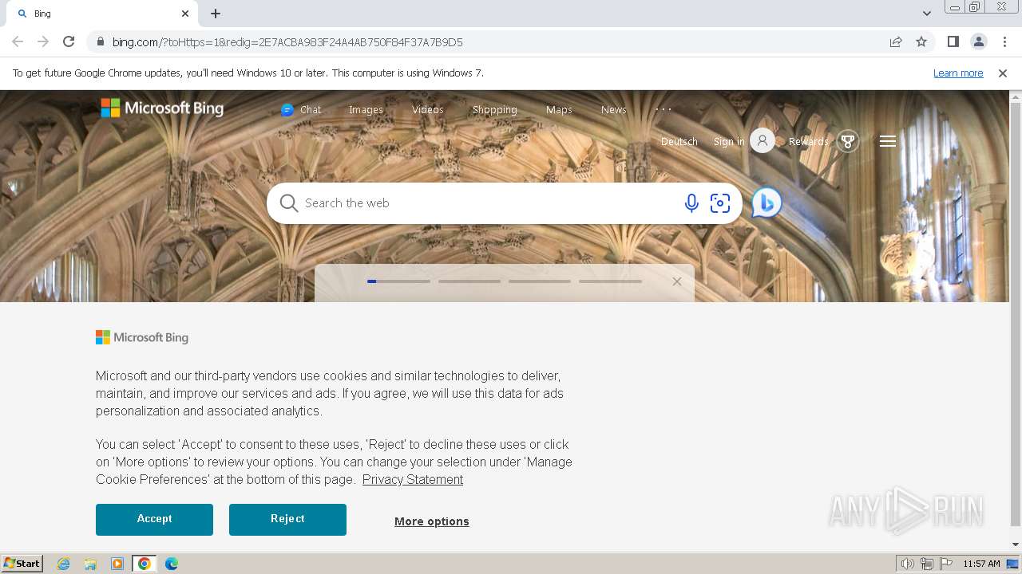
Task: Accept cookies
Action: (x=154, y=519)
